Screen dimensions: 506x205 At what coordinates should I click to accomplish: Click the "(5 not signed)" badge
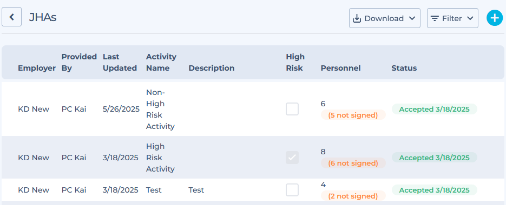(x=353, y=115)
